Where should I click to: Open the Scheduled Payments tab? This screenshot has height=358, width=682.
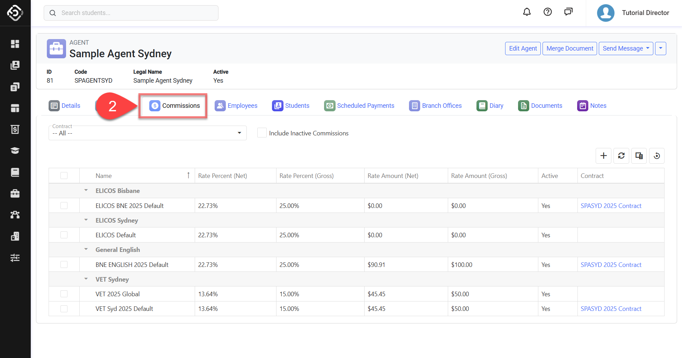pyautogui.click(x=359, y=106)
